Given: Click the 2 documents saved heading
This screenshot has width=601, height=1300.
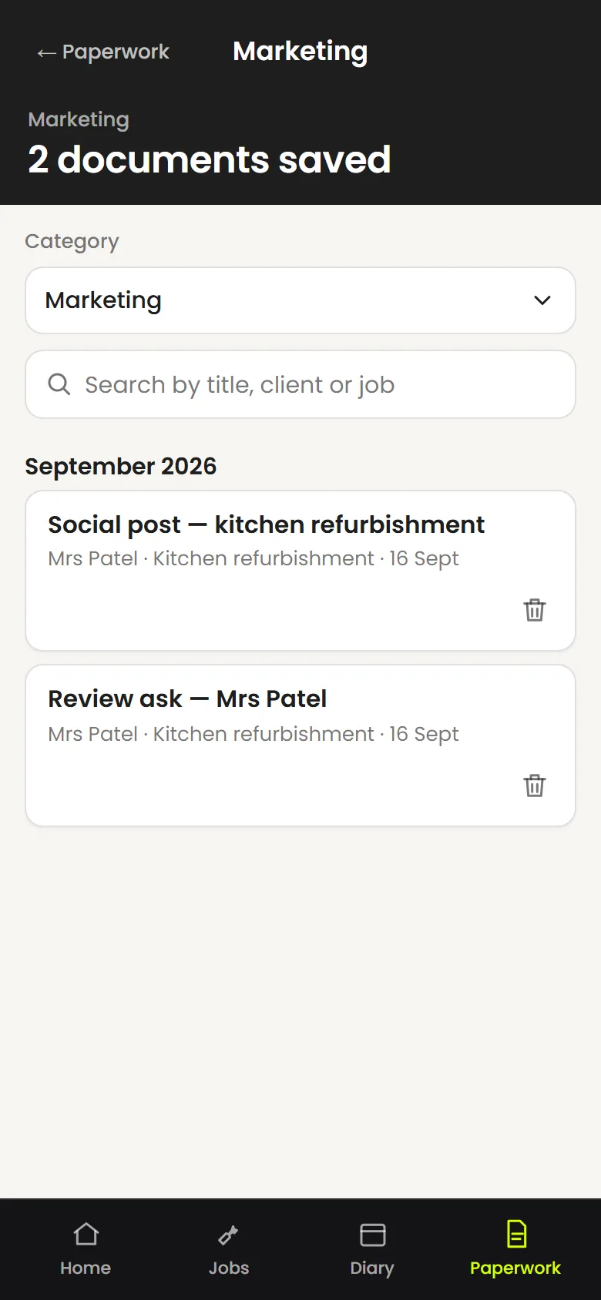Looking at the screenshot, I should pyautogui.click(x=210, y=159).
